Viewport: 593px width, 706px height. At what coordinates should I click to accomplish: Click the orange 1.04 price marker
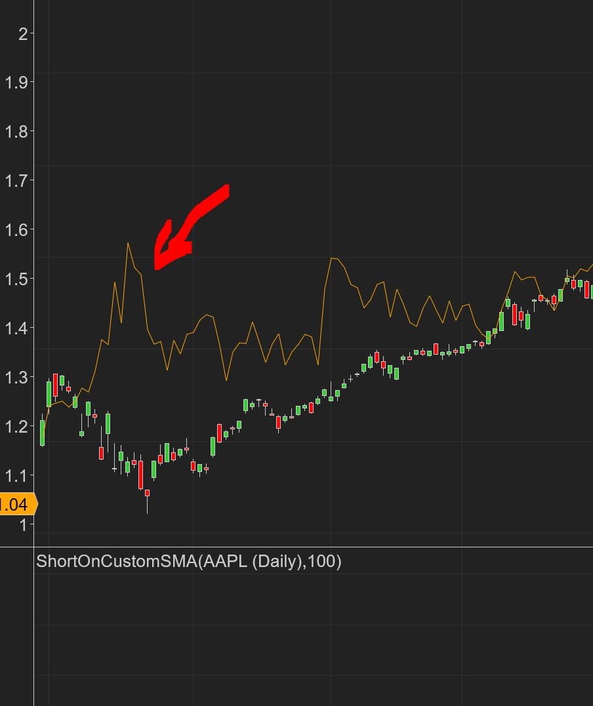pyautogui.click(x=18, y=504)
